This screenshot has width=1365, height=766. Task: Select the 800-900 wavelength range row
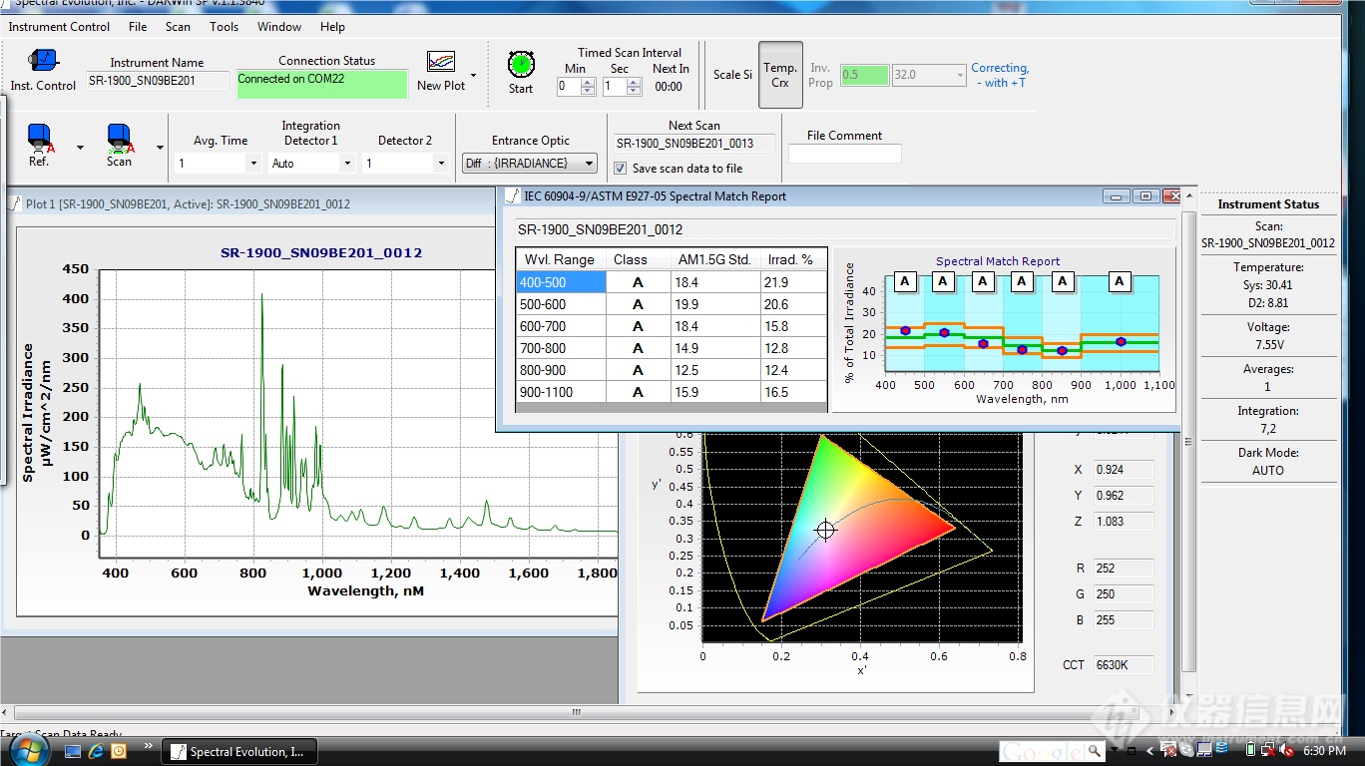pyautogui.click(x=671, y=370)
